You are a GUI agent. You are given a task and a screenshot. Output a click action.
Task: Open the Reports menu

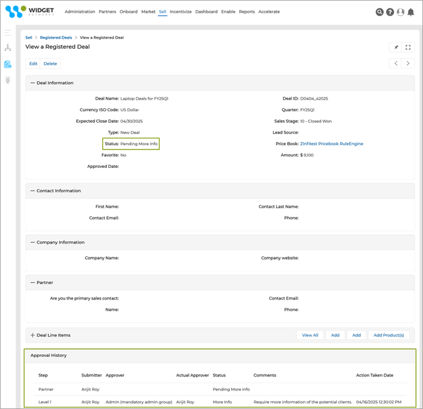(247, 12)
